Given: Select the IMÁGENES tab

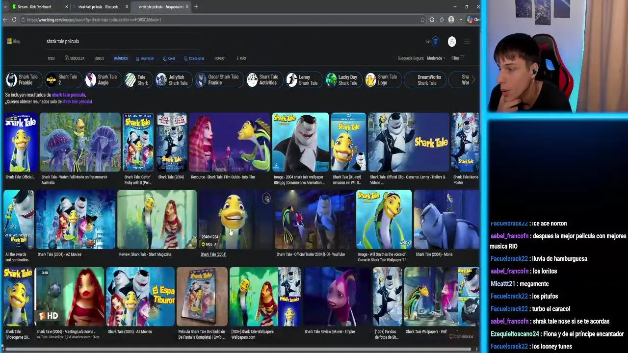Looking at the screenshot, I should pos(121,58).
